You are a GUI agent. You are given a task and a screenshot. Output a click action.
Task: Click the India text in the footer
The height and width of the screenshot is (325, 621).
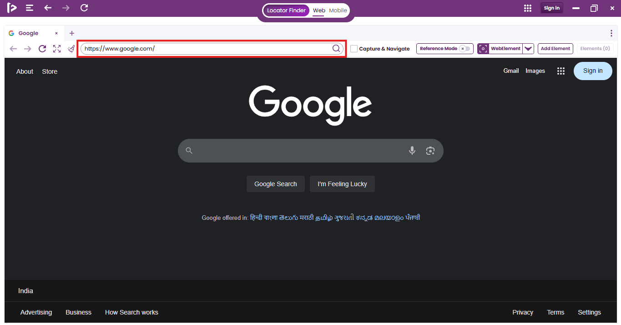[25, 291]
